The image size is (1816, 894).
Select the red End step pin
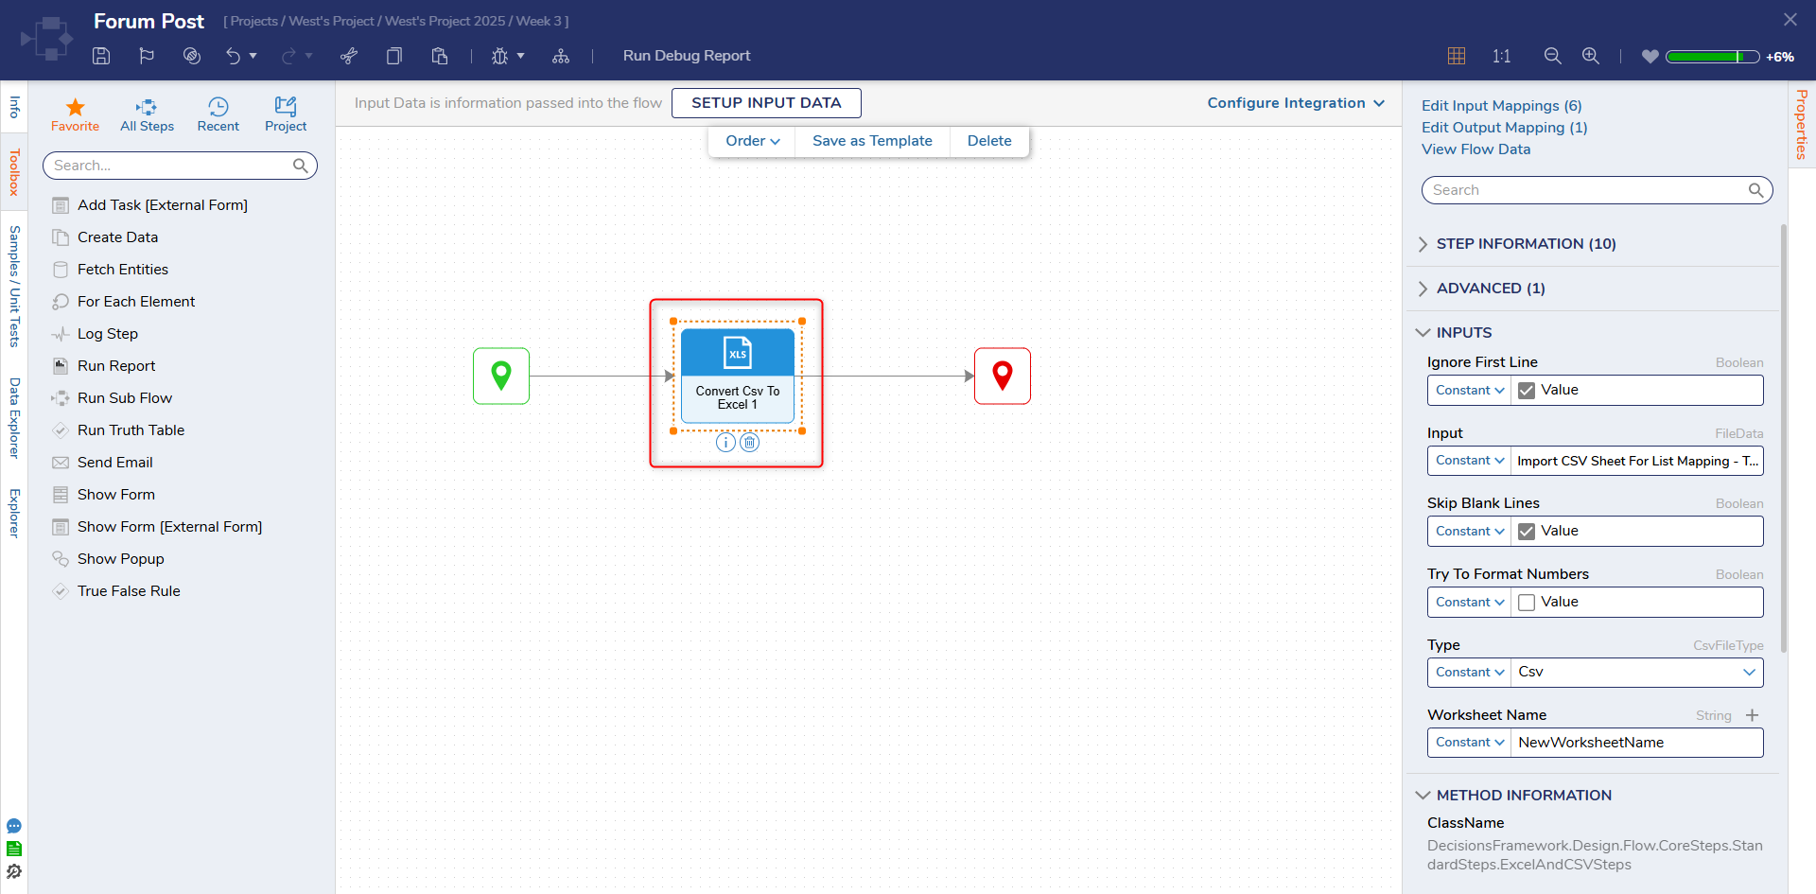pyautogui.click(x=1003, y=376)
